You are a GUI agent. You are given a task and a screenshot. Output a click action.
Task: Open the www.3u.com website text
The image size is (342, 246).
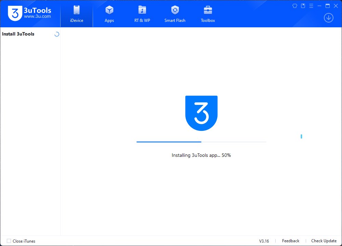(38, 16)
